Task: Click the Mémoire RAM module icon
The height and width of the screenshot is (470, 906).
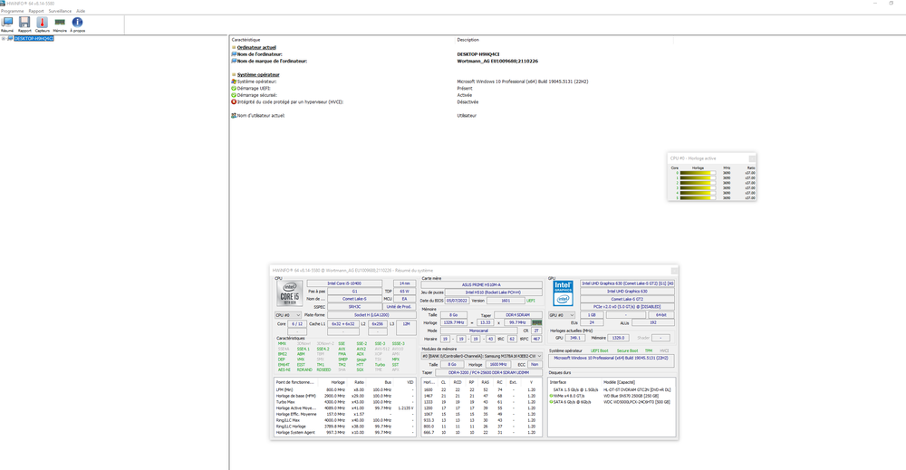Action: (x=60, y=24)
